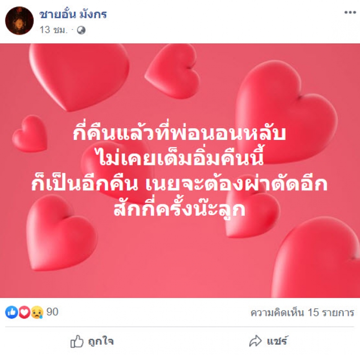This screenshot has height=355, width=360.
Task: Open ชายอั๋น มังกร profile name link
Action: coord(73,14)
